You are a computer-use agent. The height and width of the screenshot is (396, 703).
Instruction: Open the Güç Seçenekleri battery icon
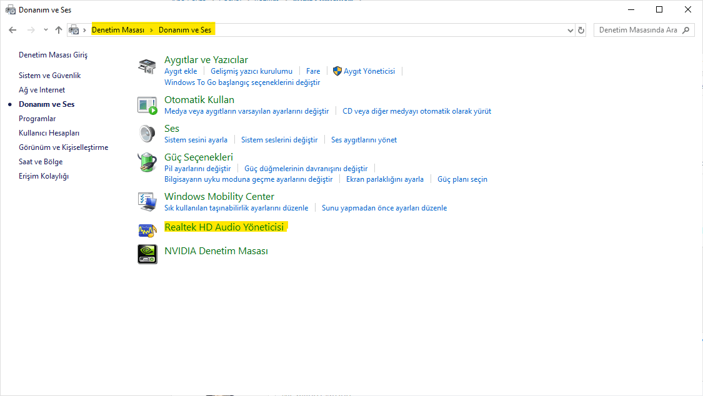point(147,162)
